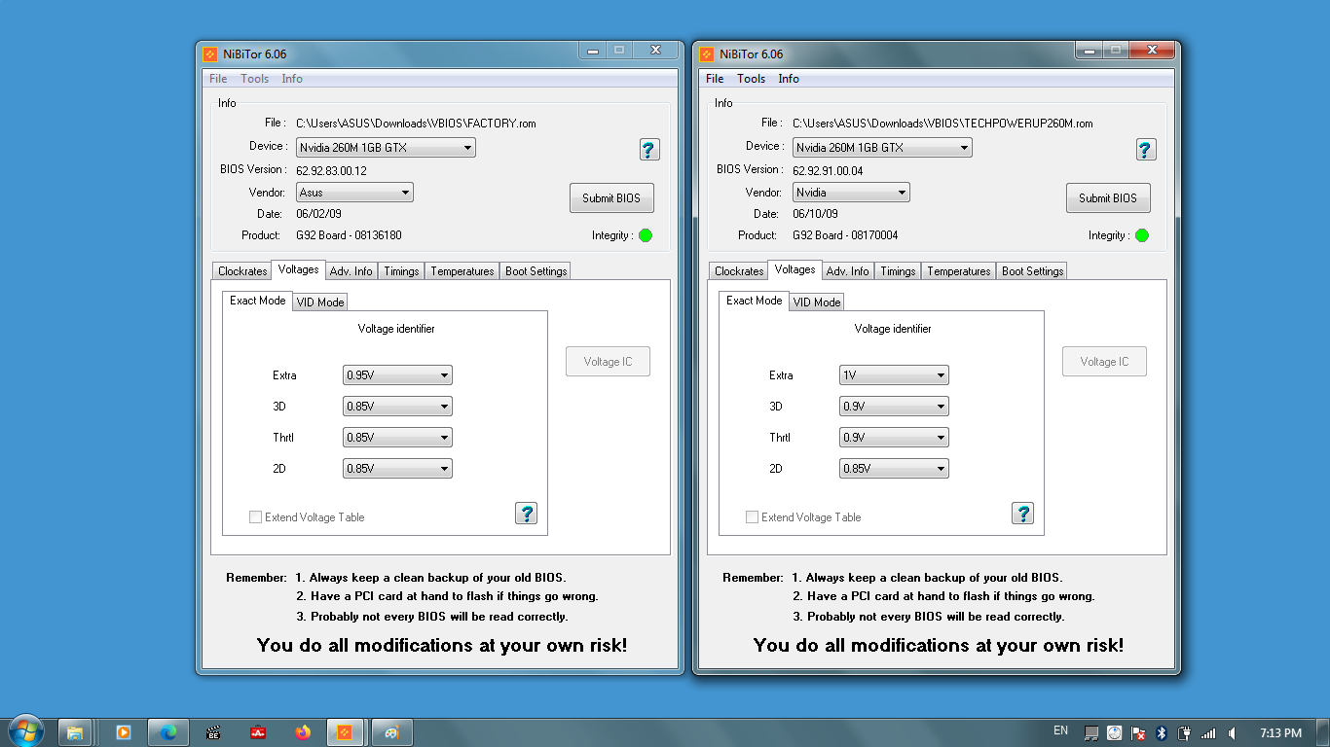1330x747 pixels.
Task: Open wireless network signal tray icon
Action: [1208, 732]
